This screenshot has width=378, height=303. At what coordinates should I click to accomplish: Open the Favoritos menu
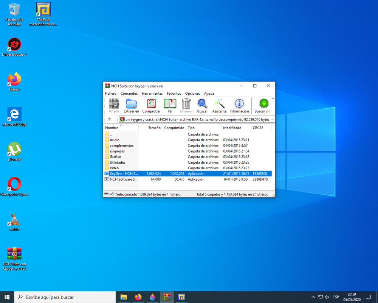(x=174, y=94)
